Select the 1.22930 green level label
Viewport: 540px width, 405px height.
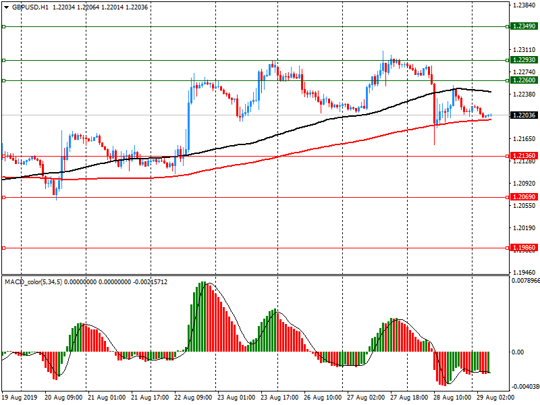coord(524,60)
